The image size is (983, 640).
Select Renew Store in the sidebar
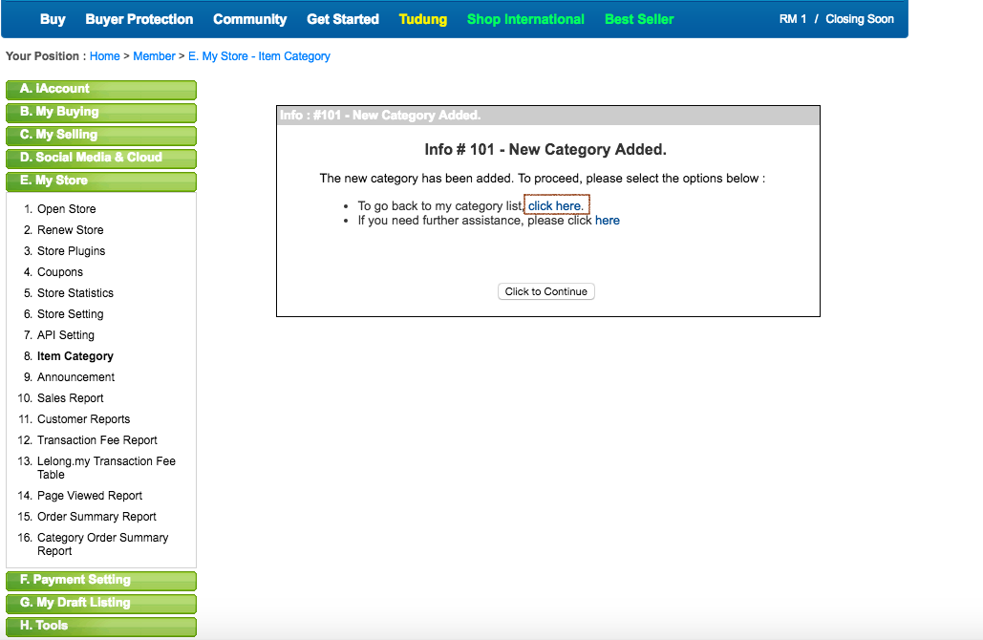click(x=71, y=230)
